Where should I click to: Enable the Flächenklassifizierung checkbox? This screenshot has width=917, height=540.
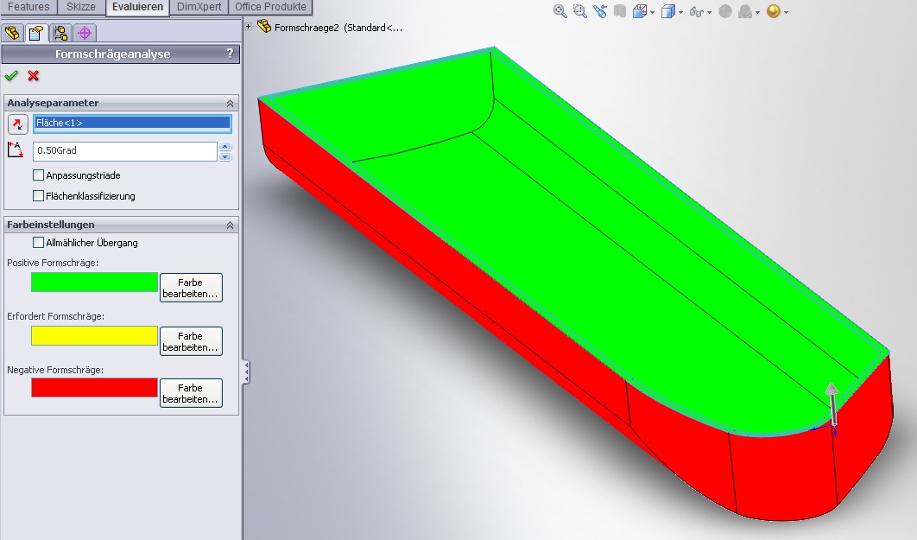(x=39, y=196)
